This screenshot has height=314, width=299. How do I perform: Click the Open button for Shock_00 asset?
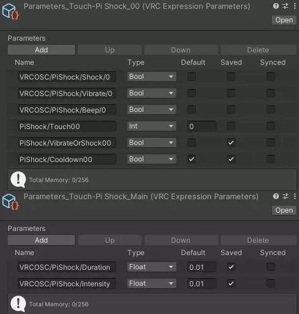[x=284, y=20]
